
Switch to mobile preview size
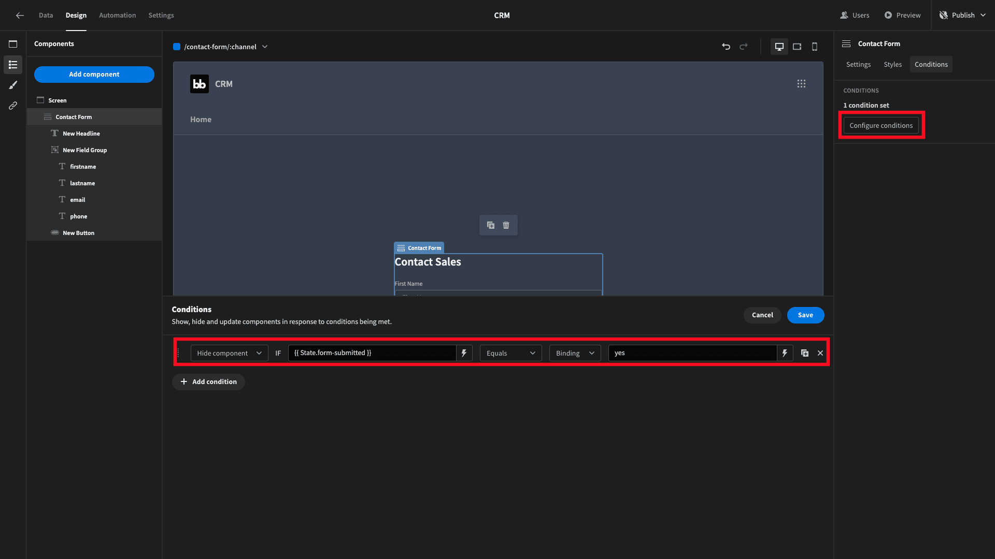coord(815,47)
